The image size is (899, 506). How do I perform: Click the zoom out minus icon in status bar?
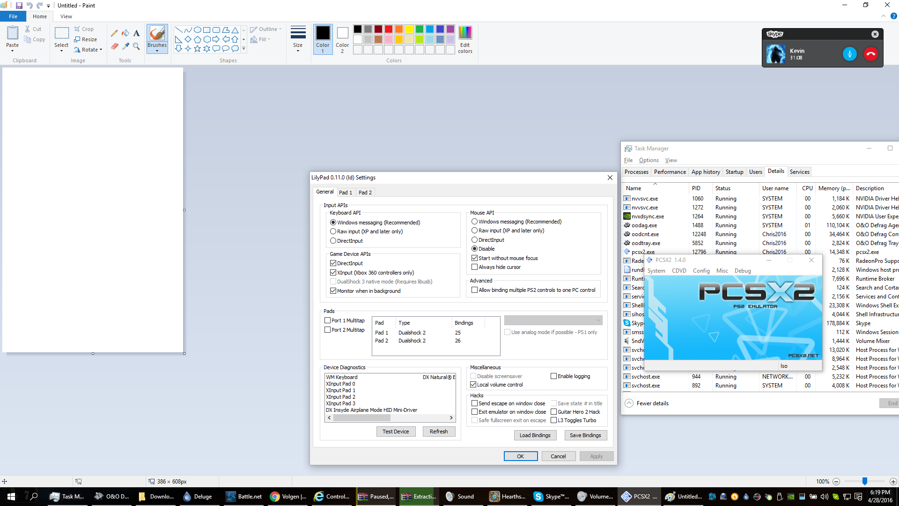836,482
